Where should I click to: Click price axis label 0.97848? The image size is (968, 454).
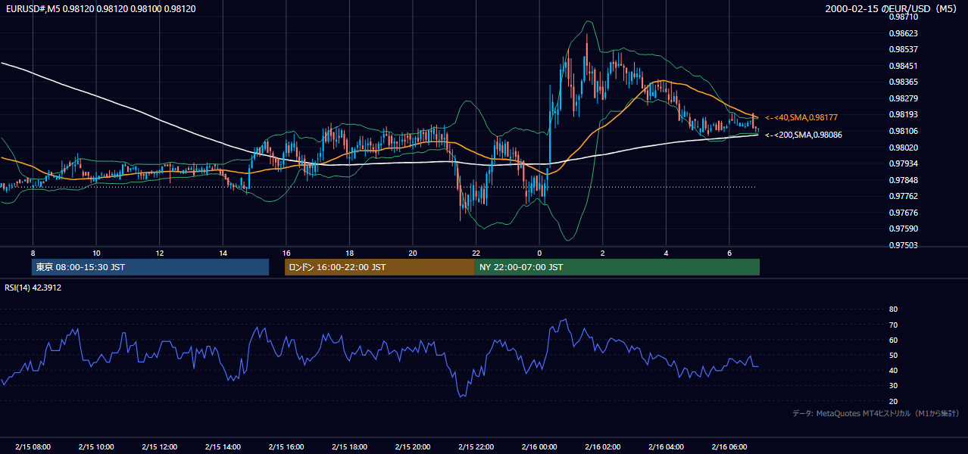pos(904,180)
